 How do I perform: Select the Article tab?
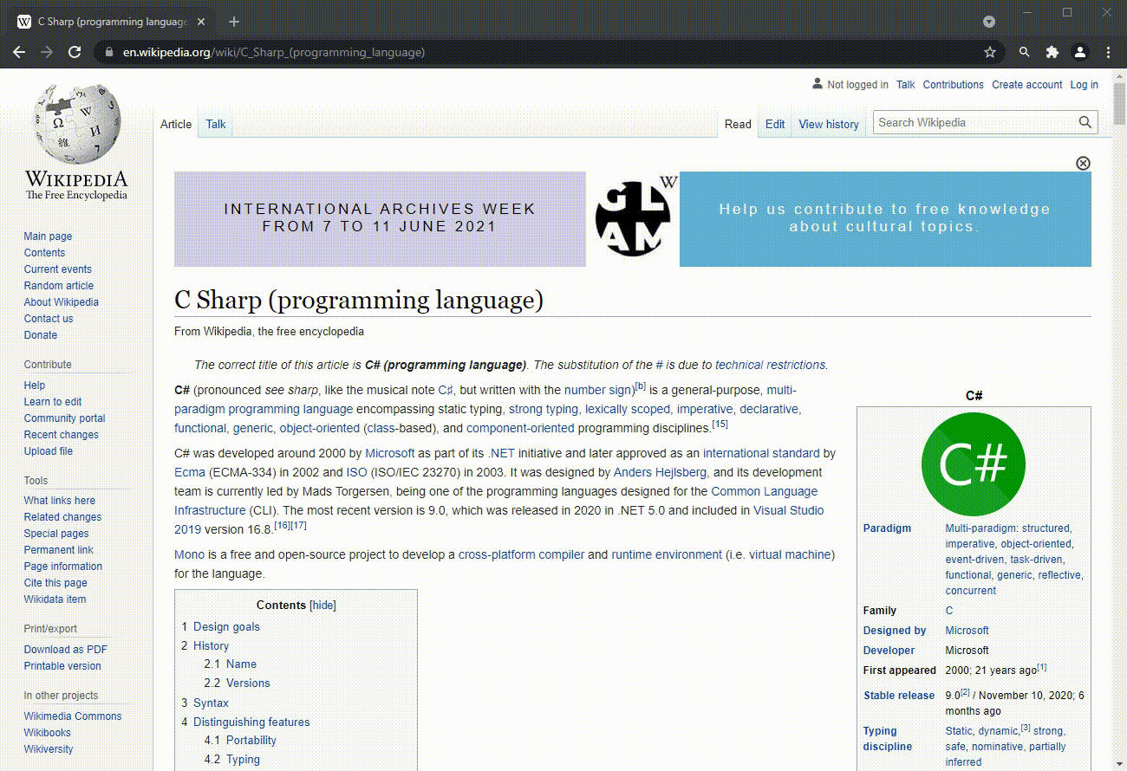pos(176,124)
